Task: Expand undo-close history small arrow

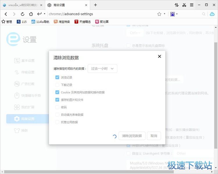Action: (x=44, y=14)
